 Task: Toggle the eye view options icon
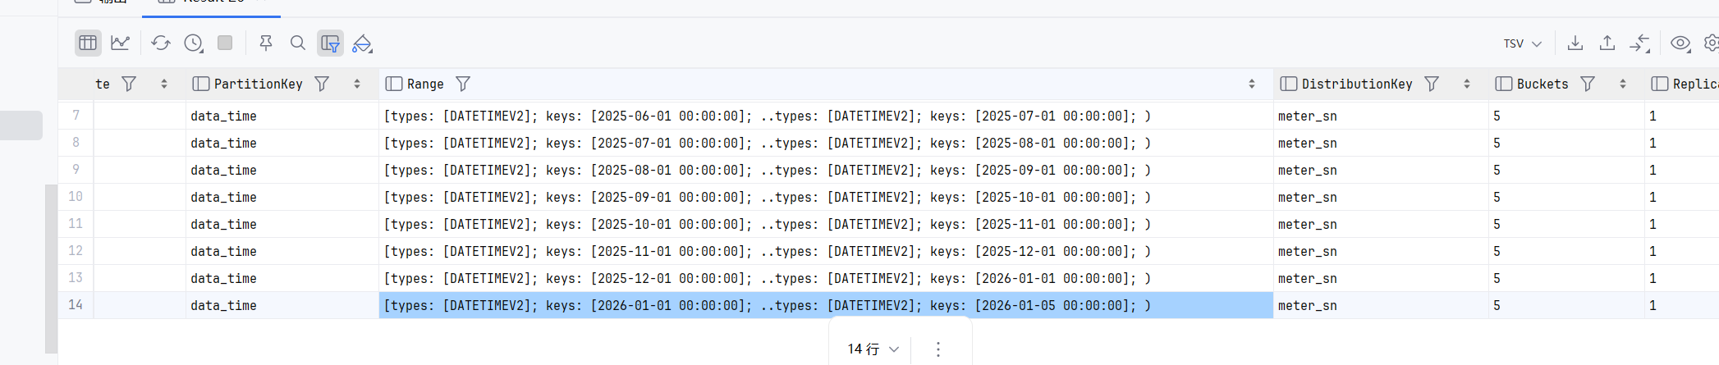pos(1680,43)
